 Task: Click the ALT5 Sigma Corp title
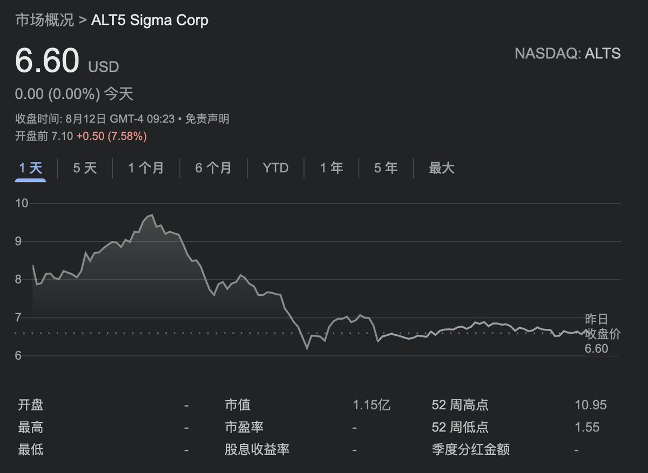tap(150, 21)
